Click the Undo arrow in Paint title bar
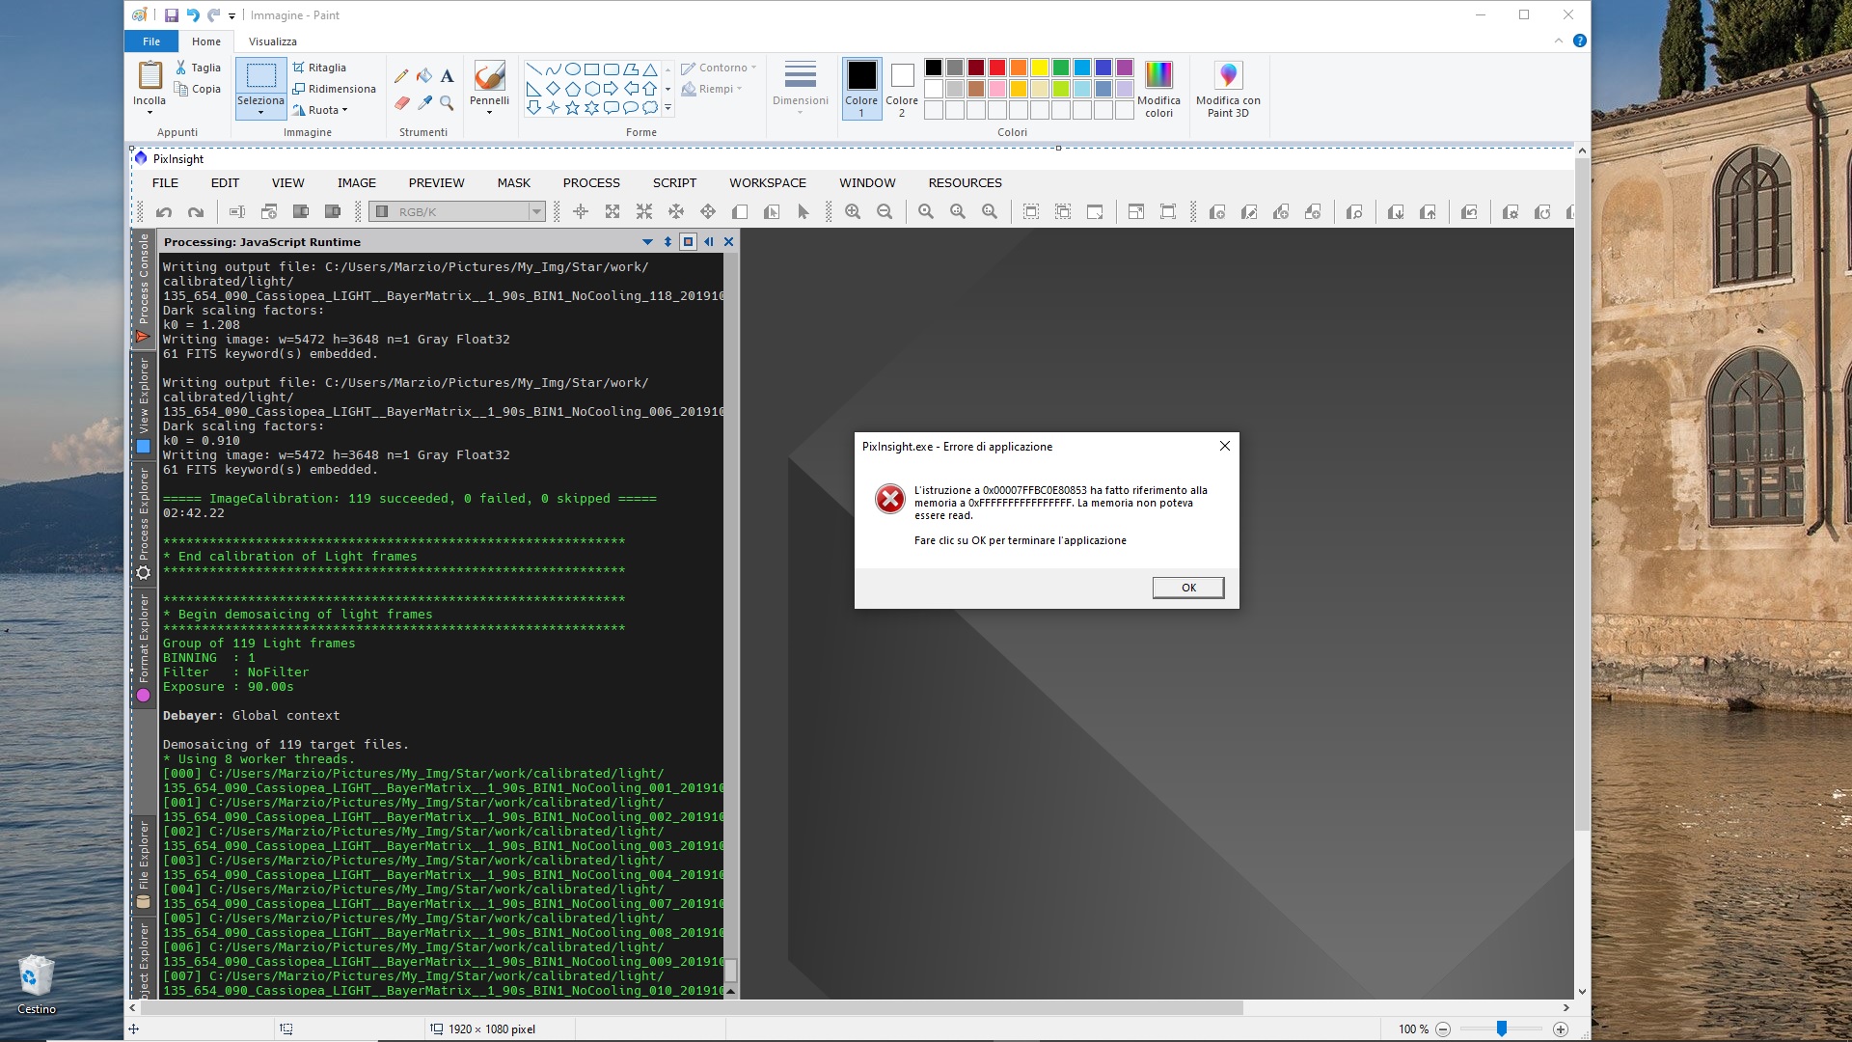The height and width of the screenshot is (1042, 1852). pos(193,15)
